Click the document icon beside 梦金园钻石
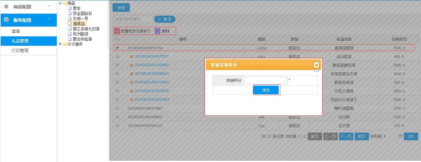Screen dimensions: 421x162 click(x=70, y=13)
